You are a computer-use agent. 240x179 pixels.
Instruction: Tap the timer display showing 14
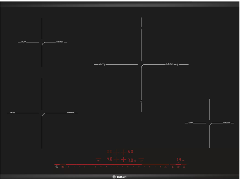click(x=179, y=160)
